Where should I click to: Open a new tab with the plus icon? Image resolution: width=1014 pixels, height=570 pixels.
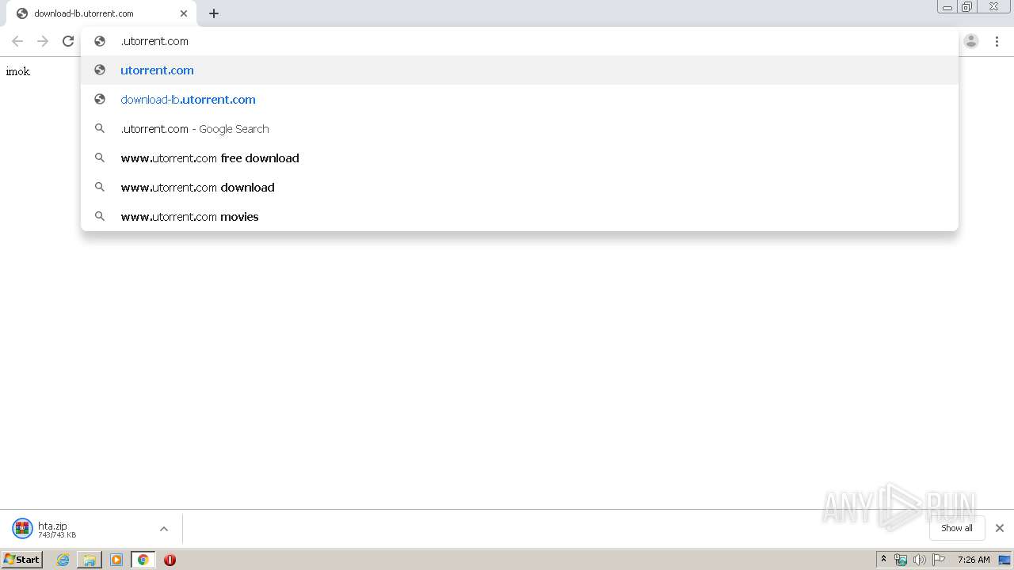pos(214,13)
